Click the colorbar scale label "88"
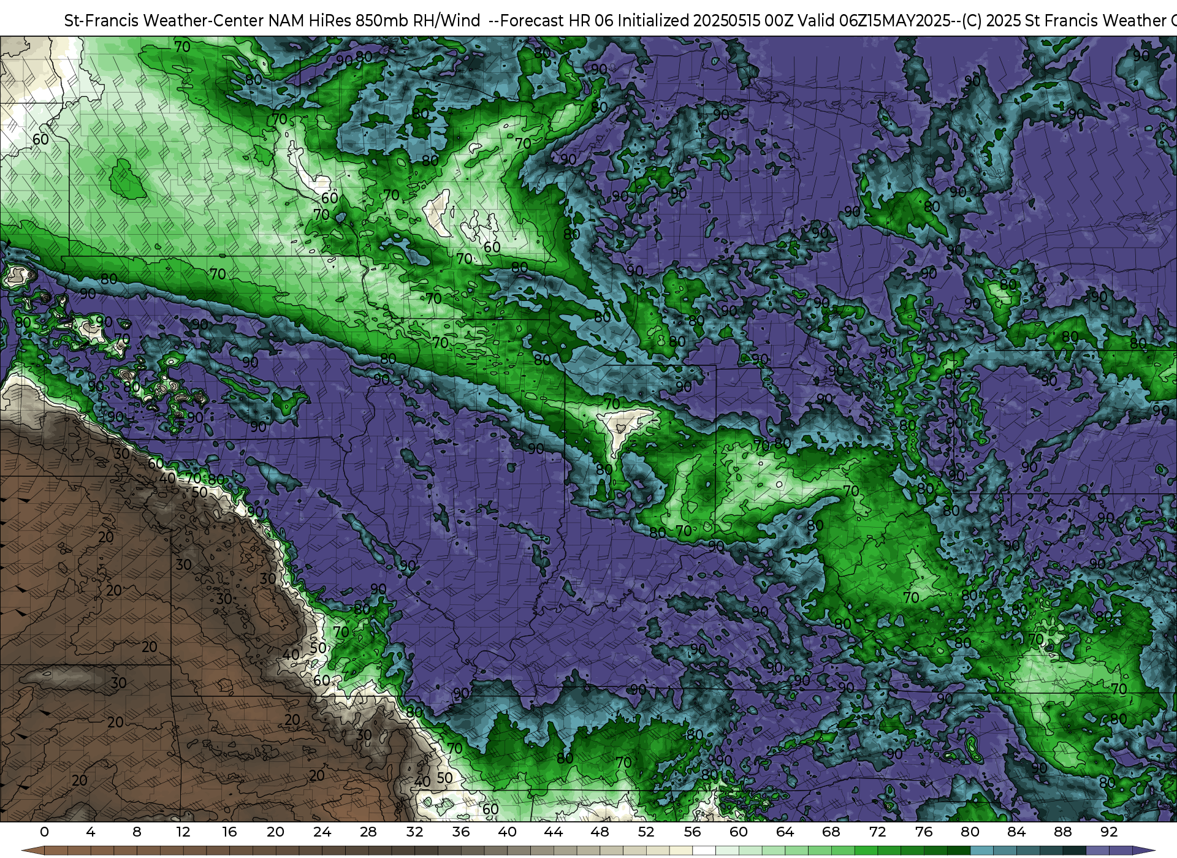This screenshot has height=858, width=1177. click(1062, 832)
